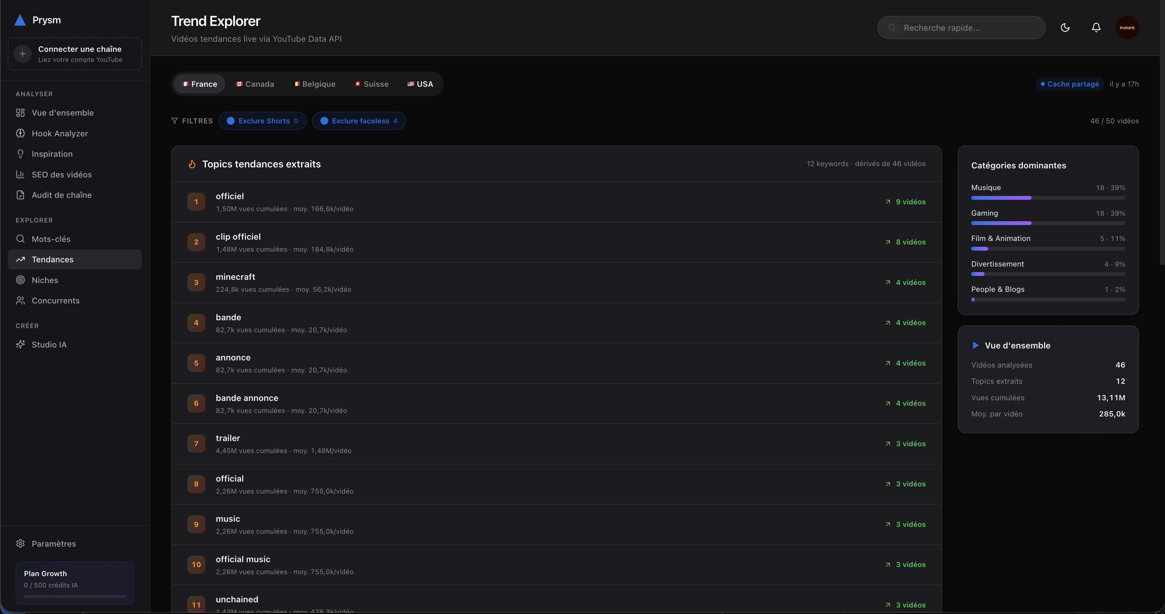Click the Inspiration lightbulb icon

click(x=20, y=154)
